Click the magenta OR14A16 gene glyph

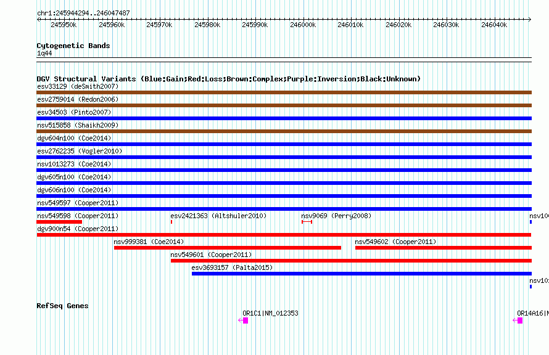518,320
